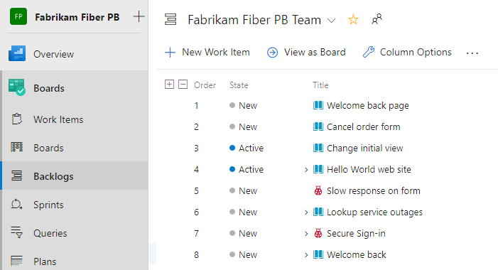
Task: Click the Active state in row 4
Action: tap(247, 169)
